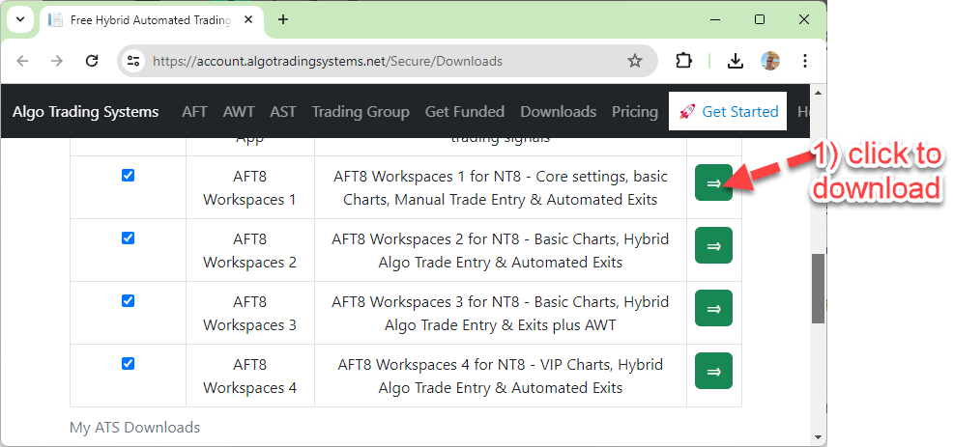Click description 'Algo Trade Entry & Exits plus AWT'

click(x=501, y=325)
